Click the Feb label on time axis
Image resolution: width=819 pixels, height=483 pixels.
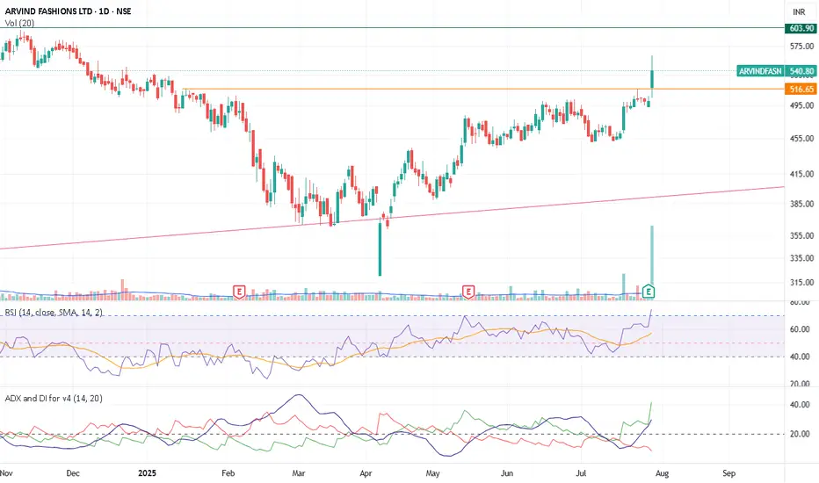pos(228,473)
